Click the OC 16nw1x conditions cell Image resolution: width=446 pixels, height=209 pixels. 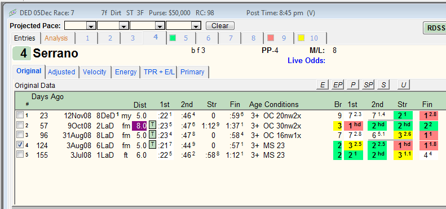[x=282, y=135]
